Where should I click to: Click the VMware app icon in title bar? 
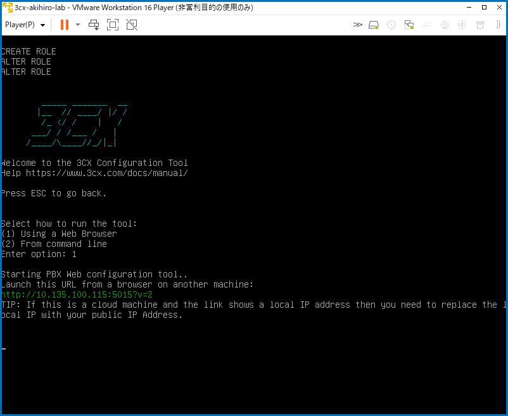pos(8,8)
